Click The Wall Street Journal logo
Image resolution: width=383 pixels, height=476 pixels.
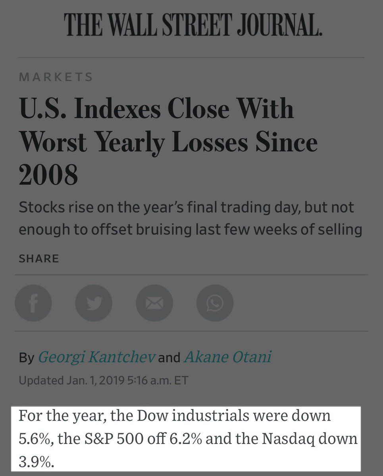click(193, 25)
